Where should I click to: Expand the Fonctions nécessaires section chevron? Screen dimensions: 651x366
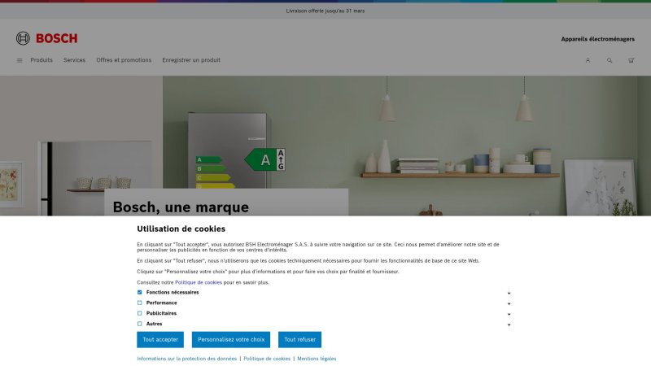pos(509,293)
